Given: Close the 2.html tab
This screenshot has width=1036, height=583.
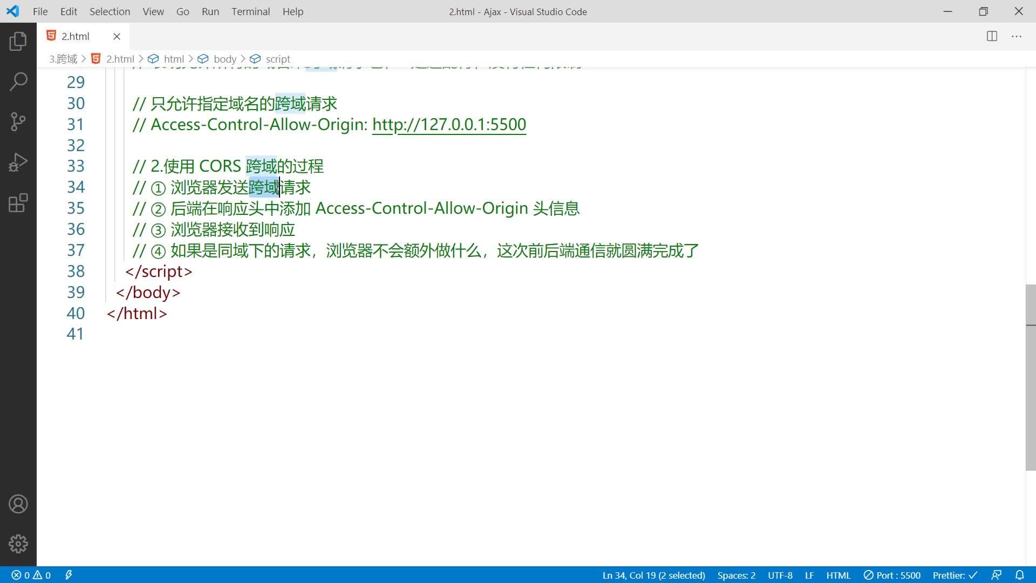Looking at the screenshot, I should click(117, 36).
